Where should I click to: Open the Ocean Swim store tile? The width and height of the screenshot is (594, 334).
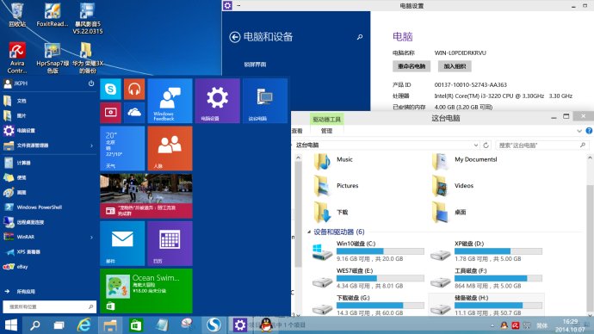(146, 291)
